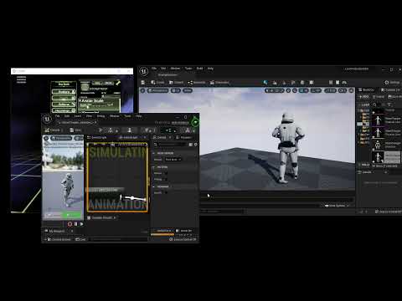The height and width of the screenshot is (301, 402).
Task: Click the play button under blueprint preview
Action: pyautogui.click(x=81, y=224)
